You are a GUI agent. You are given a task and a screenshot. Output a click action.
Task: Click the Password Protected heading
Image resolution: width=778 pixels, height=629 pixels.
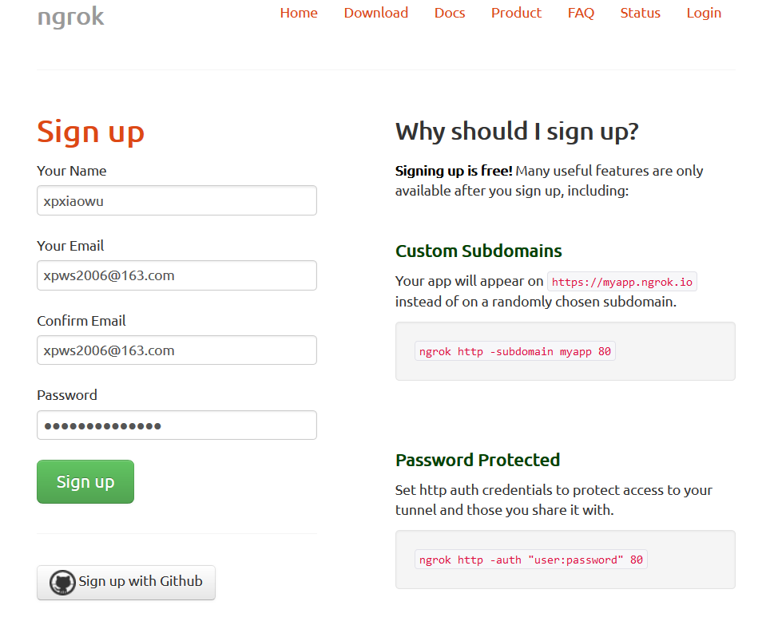[x=478, y=460]
